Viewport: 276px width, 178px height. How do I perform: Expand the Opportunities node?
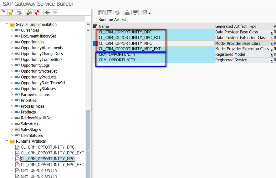(x=12, y=42)
